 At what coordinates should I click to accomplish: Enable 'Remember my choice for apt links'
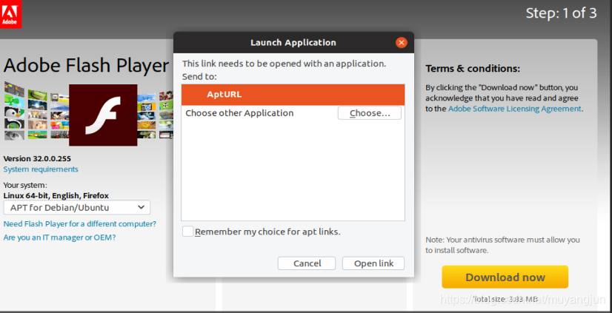188,232
